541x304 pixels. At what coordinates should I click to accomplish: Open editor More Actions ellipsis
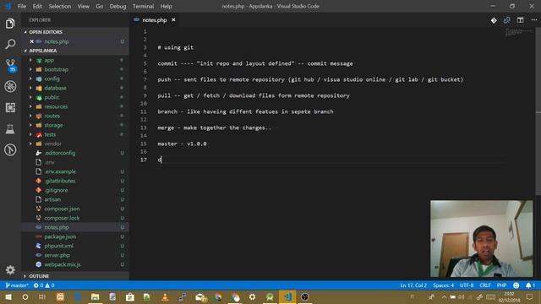[533, 20]
